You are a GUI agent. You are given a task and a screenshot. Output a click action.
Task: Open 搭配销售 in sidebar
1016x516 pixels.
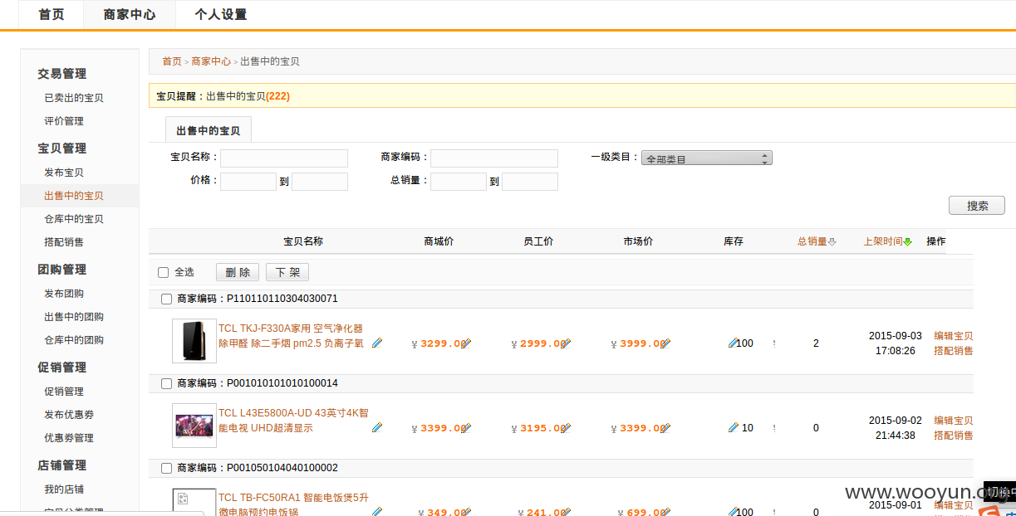click(64, 242)
